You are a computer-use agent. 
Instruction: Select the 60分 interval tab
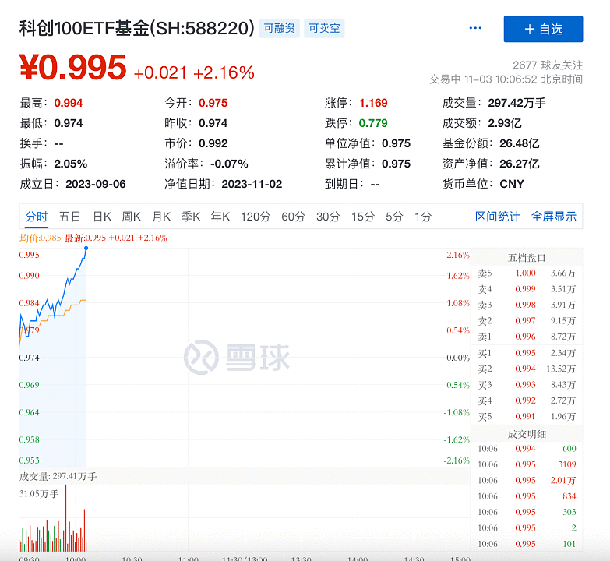(294, 217)
